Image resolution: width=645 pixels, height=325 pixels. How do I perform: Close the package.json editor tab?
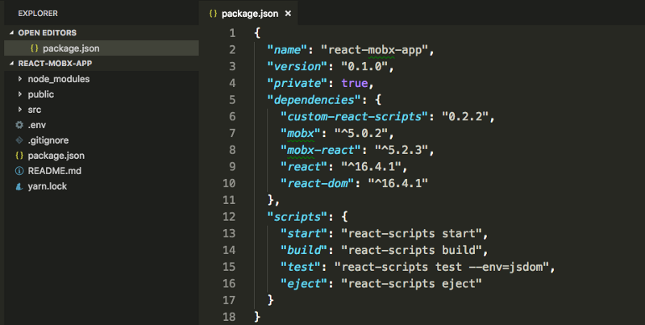point(288,14)
